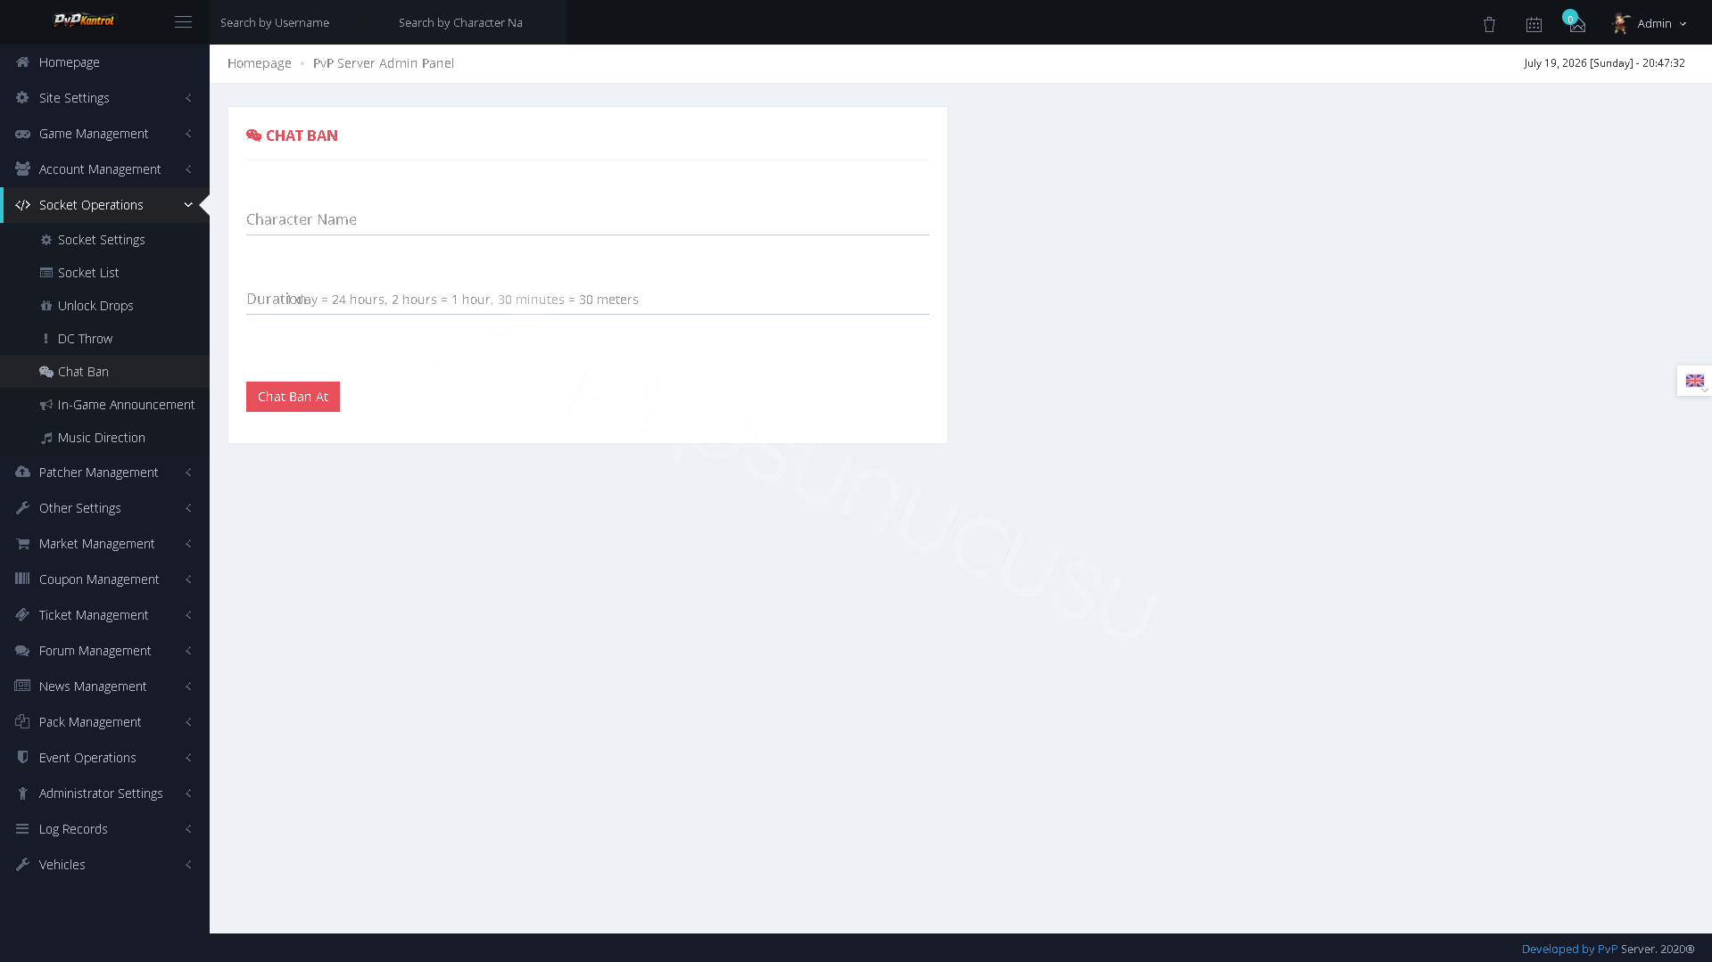Expand the Patcher Management chevron
The image size is (1712, 962).
pyautogui.click(x=188, y=473)
